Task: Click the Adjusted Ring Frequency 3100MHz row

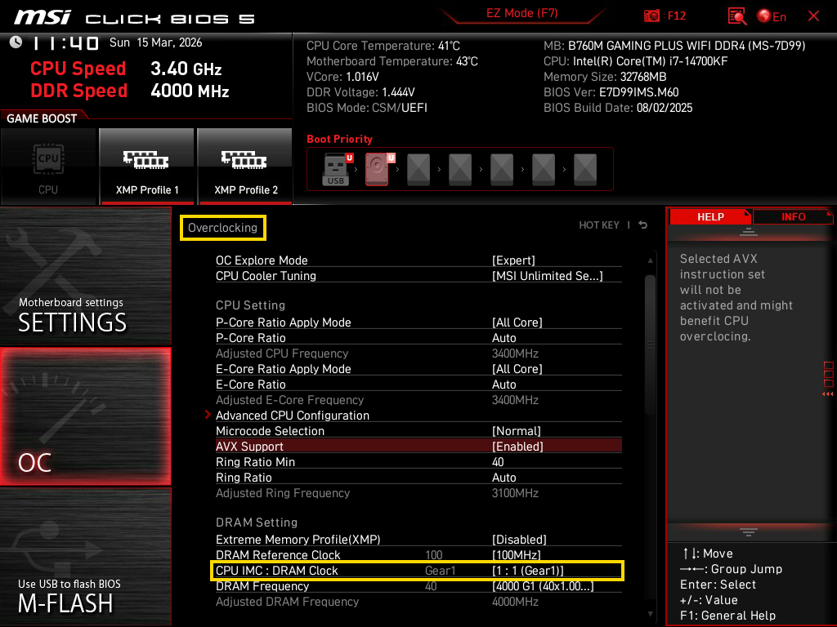Action: point(418,492)
